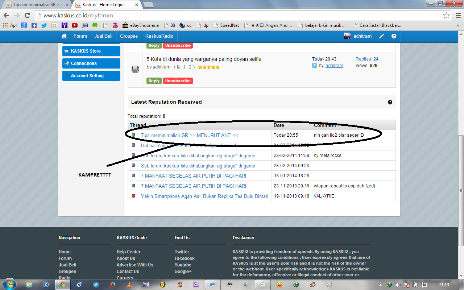The height and width of the screenshot is (290, 464).
Task: Click green reputation marker beside Tips thread
Action: point(133,135)
